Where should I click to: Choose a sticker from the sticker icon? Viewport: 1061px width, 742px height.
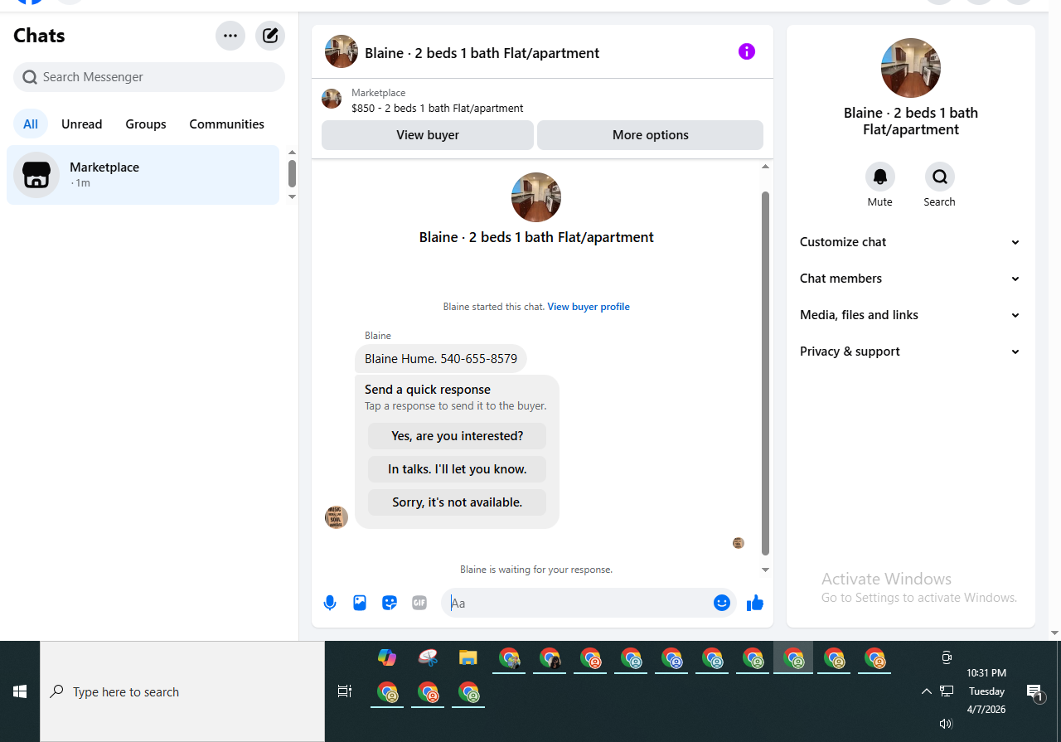390,603
